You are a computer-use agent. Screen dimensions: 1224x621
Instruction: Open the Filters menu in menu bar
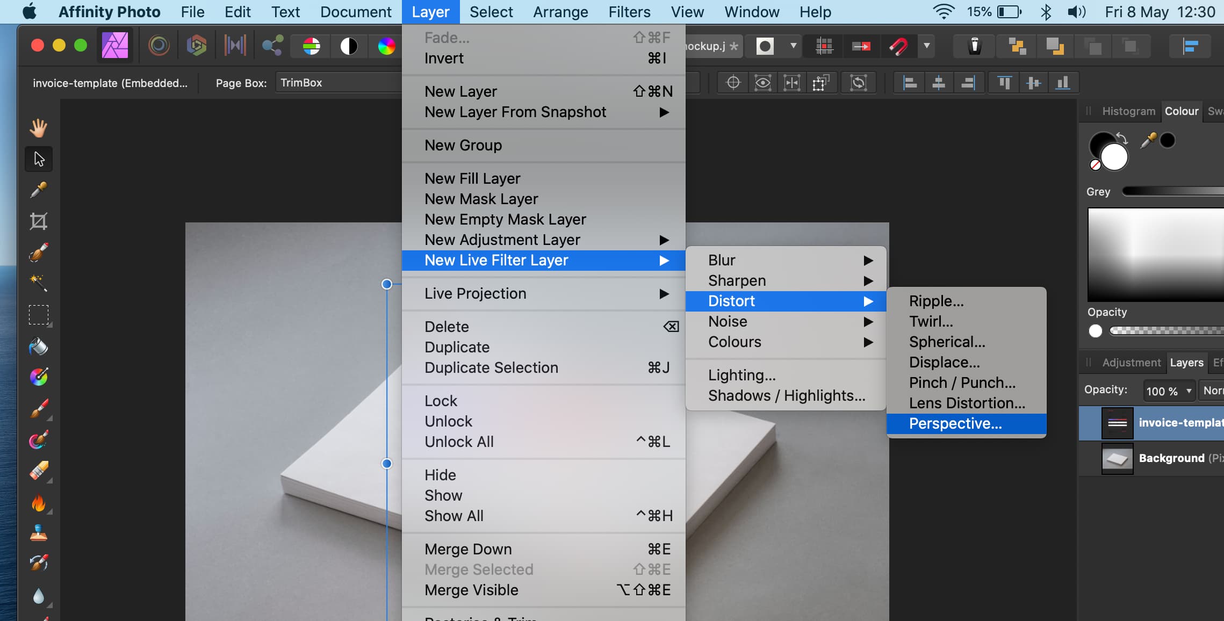click(629, 12)
